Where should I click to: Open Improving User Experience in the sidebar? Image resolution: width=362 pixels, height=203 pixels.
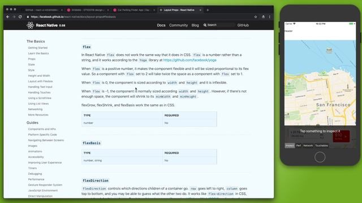45,162
